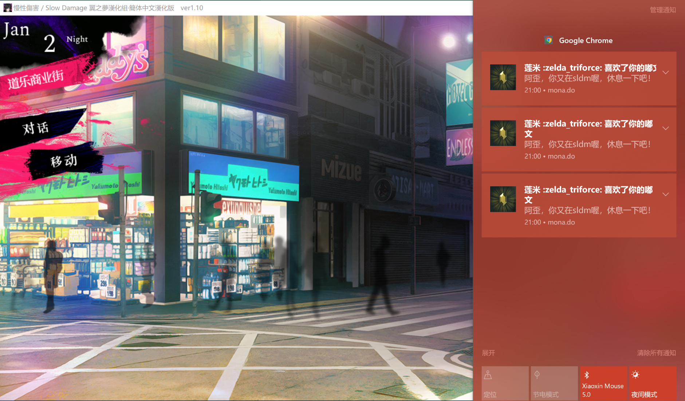The height and width of the screenshot is (401, 685).
Task: Click the location pin icon on 定位 tile
Action: coord(488,375)
